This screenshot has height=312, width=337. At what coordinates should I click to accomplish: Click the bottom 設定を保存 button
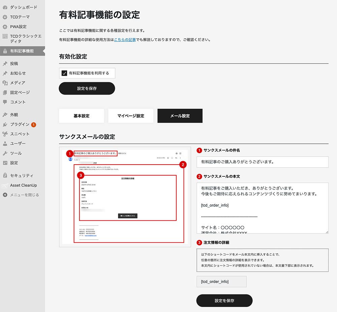224,301
